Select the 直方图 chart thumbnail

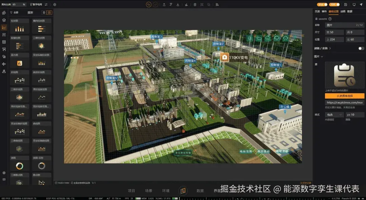pos(20,61)
